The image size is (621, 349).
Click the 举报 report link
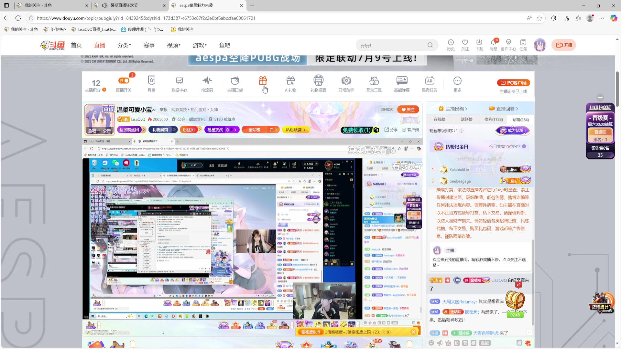pyautogui.click(x=164, y=110)
